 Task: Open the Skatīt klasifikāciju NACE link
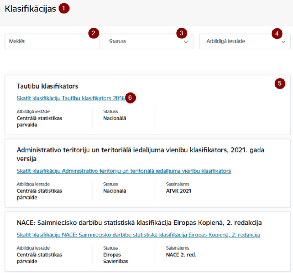(x=138, y=235)
